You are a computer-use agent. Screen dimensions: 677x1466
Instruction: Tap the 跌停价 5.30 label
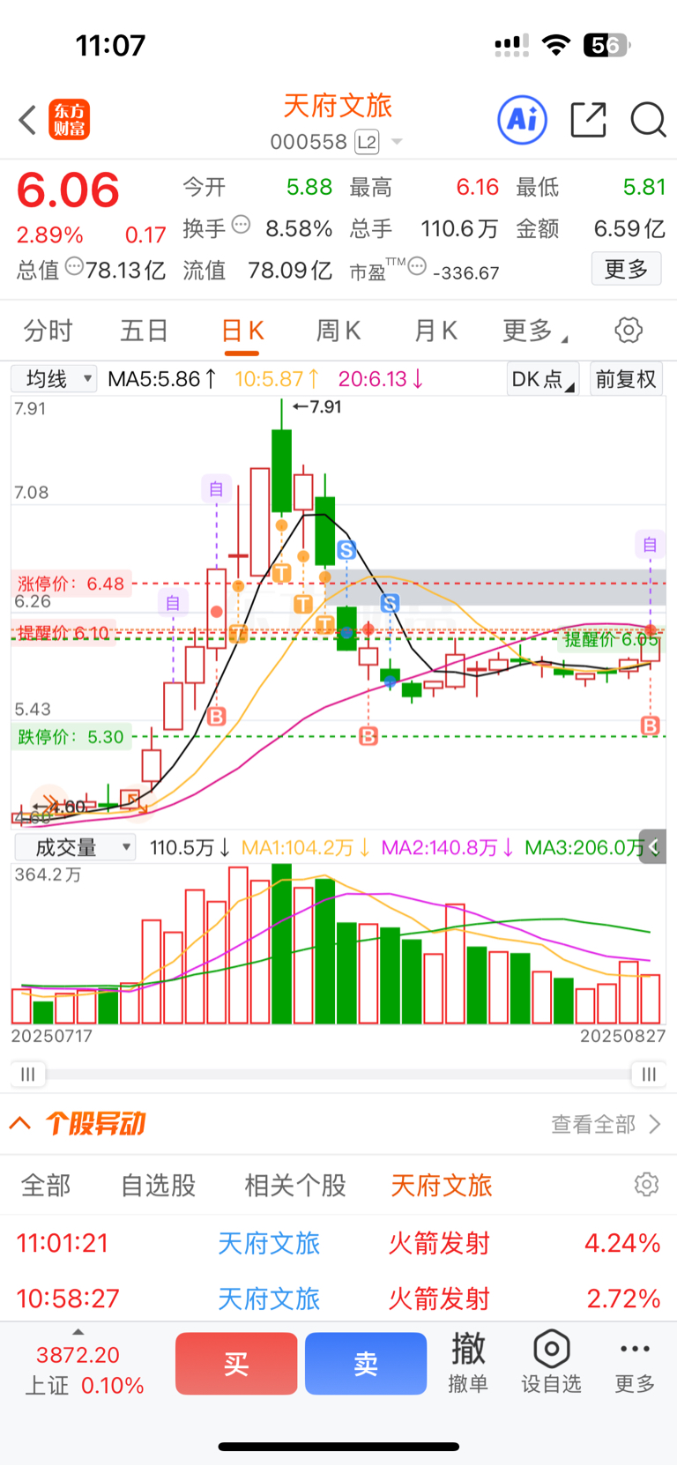[71, 737]
